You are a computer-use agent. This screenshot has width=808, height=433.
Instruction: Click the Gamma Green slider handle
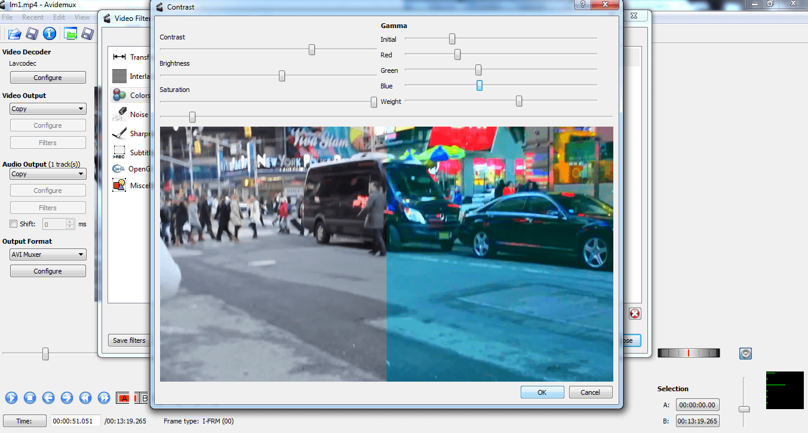coord(478,70)
